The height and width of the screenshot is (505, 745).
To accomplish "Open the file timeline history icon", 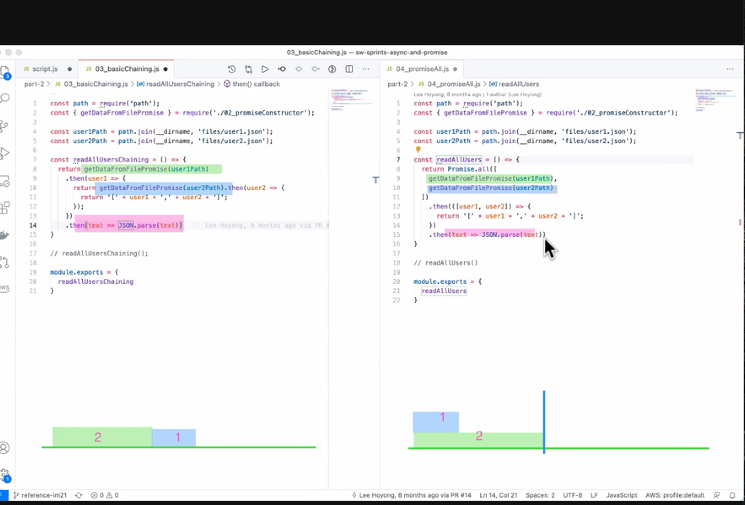I will [232, 69].
